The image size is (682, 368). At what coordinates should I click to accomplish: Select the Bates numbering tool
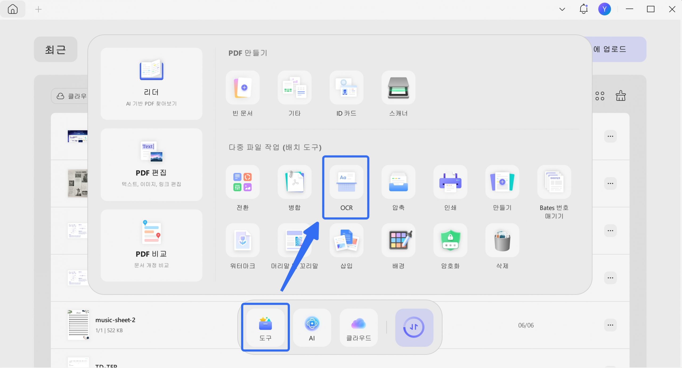click(554, 182)
